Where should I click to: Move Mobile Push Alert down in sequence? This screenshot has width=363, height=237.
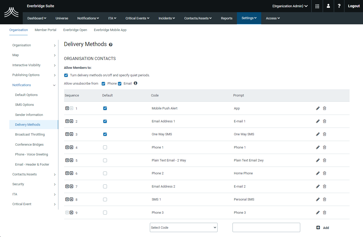pyautogui.click(x=67, y=108)
